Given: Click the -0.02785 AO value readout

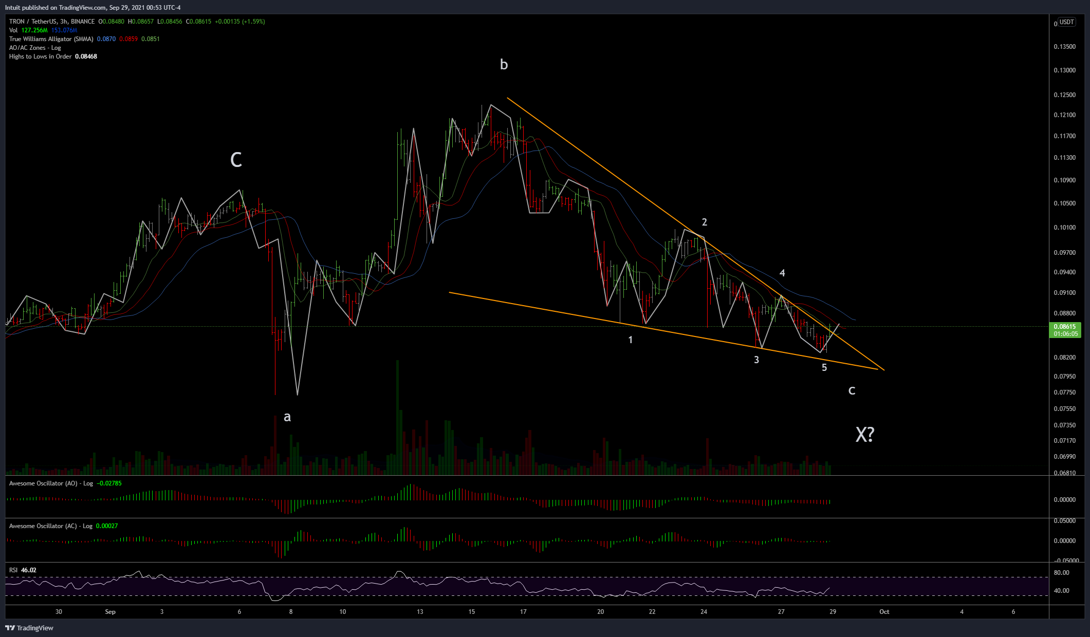Looking at the screenshot, I should [x=109, y=483].
